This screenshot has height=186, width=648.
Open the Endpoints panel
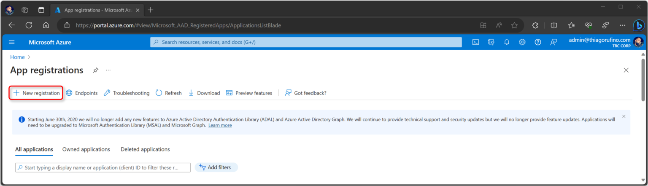(x=82, y=93)
